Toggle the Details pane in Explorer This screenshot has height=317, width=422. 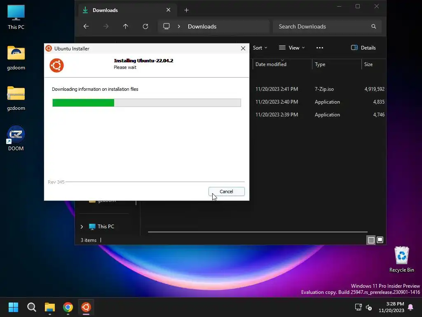tap(363, 48)
